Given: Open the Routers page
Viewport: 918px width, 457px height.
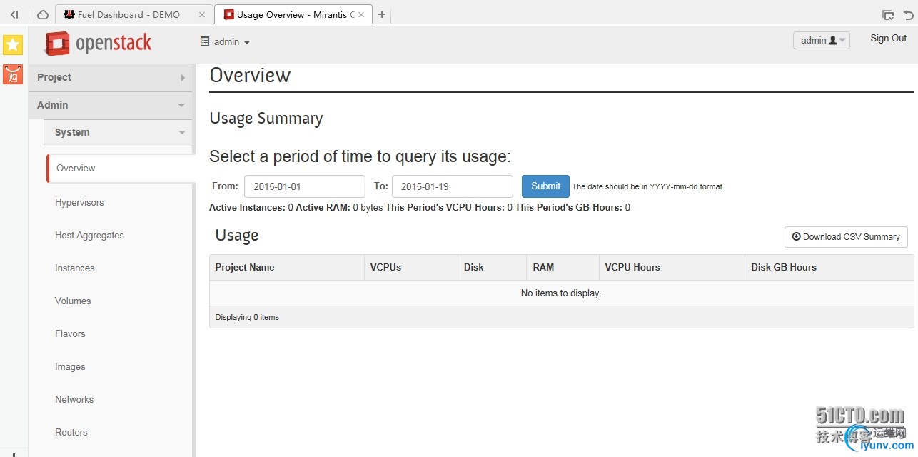Looking at the screenshot, I should 71,433.
